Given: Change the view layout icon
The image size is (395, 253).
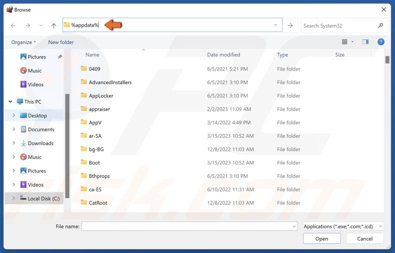Looking at the screenshot, I should click(x=344, y=42).
